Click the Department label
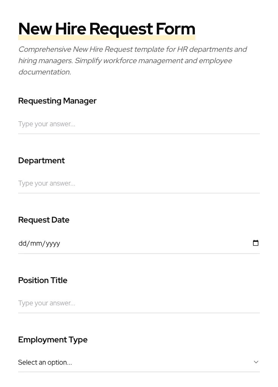Viewport: 278px width, 387px height. pyautogui.click(x=42, y=161)
